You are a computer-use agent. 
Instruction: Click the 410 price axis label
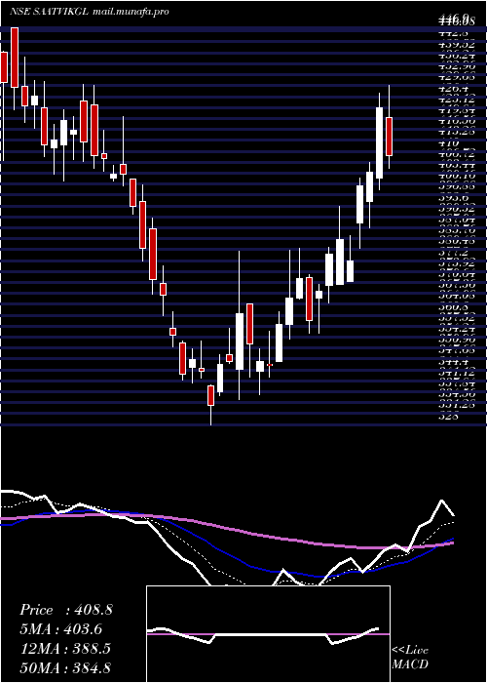click(x=449, y=142)
